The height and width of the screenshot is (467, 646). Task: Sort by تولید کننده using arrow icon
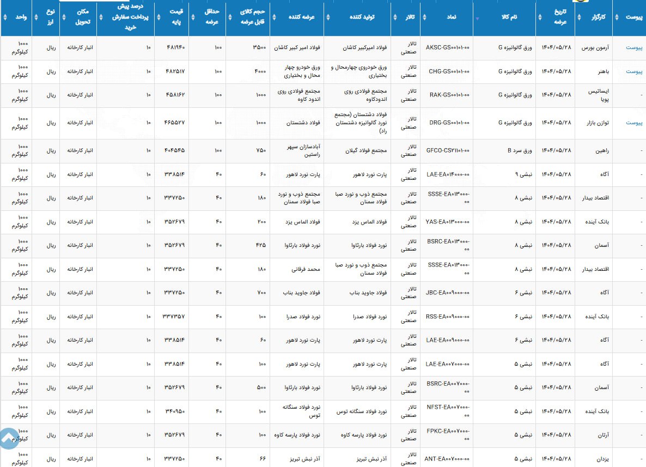tap(328, 17)
